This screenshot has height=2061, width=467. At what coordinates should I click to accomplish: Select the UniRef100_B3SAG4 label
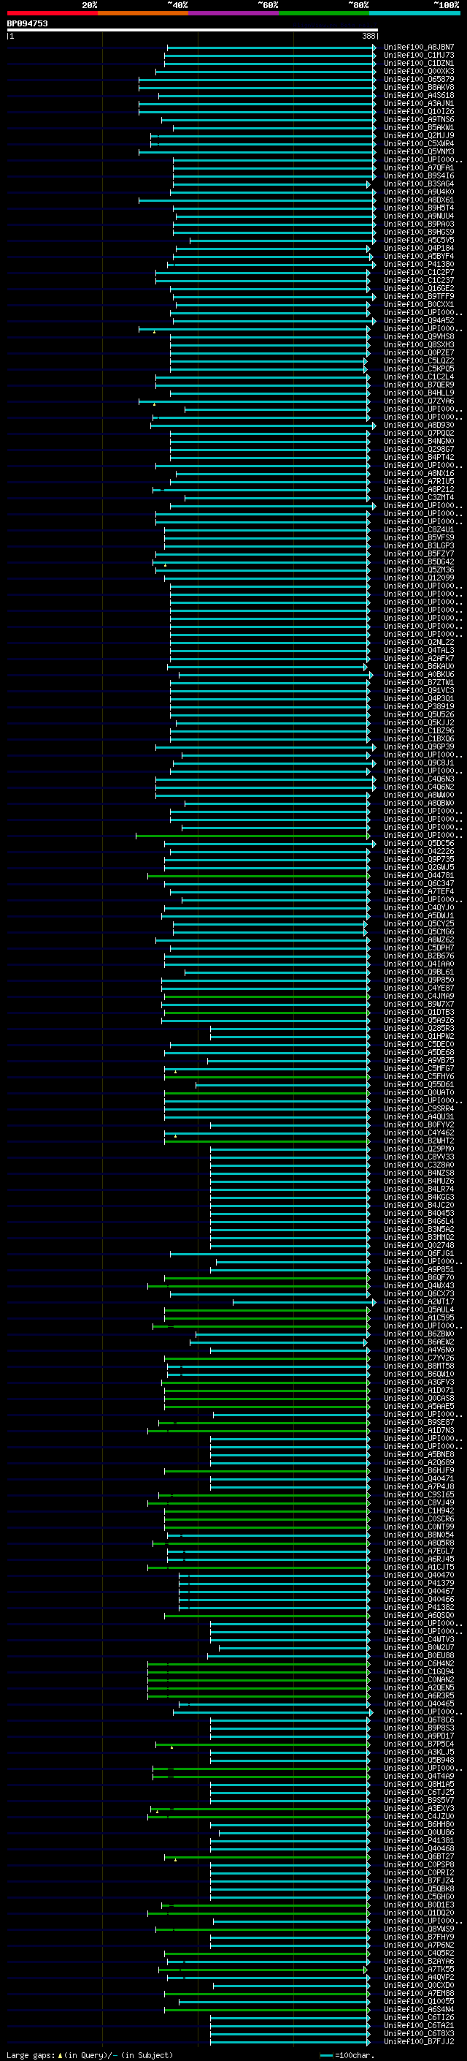(418, 184)
